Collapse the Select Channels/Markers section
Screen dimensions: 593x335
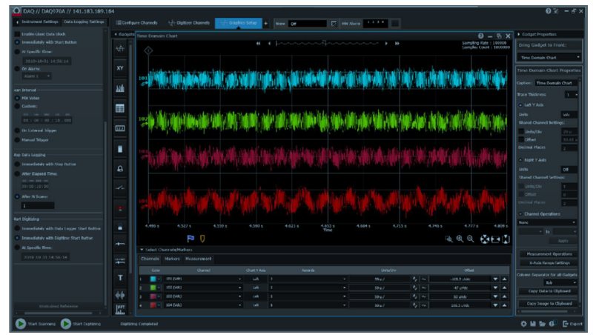tap(142, 250)
